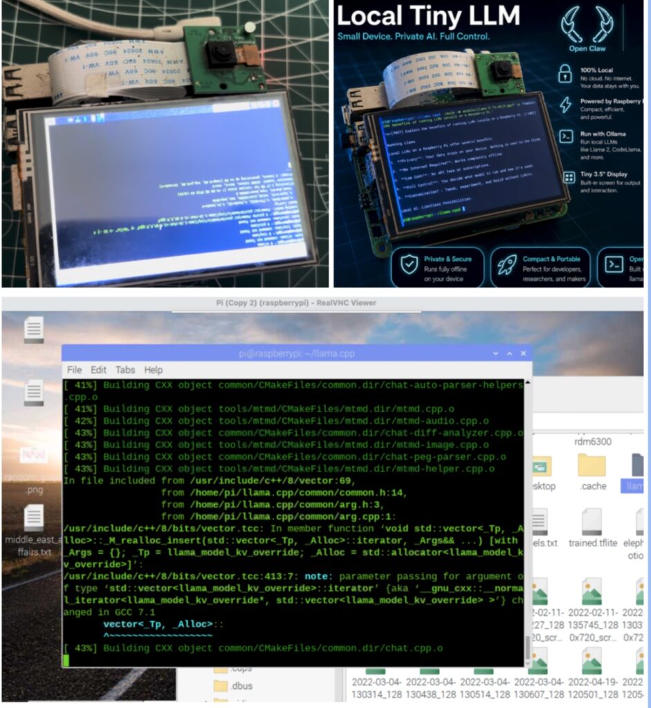The width and height of the screenshot is (651, 708).
Task: Click the Run with Ollama heading
Action: tap(603, 134)
